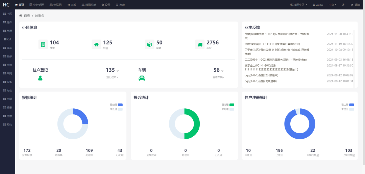Viewport: 365px width, 174px height.
Task: Click the green truck icon for 车位
Action: pyautogui.click(x=200, y=44)
